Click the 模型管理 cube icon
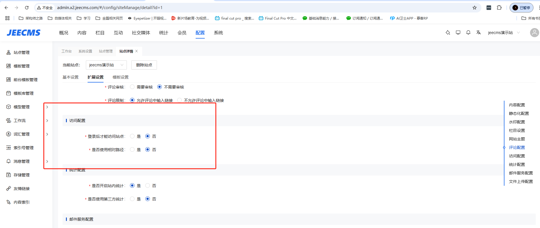The width and height of the screenshot is (540, 228). [x=9, y=107]
